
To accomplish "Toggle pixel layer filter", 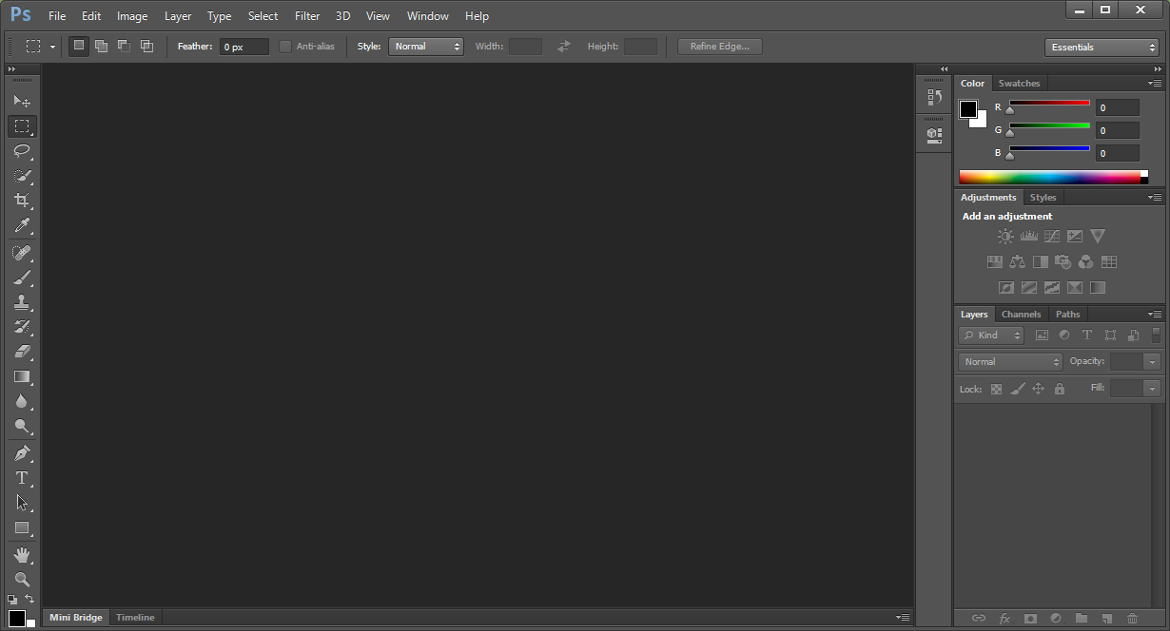I will (1042, 335).
